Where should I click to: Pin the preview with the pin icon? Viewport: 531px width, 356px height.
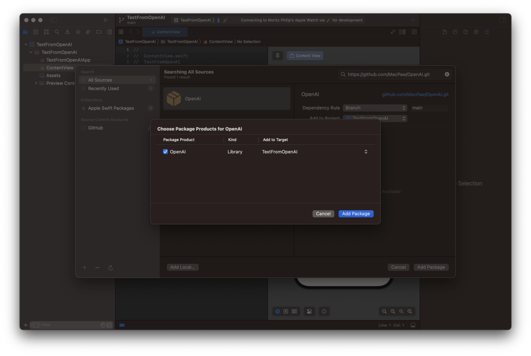pyautogui.click(x=277, y=55)
